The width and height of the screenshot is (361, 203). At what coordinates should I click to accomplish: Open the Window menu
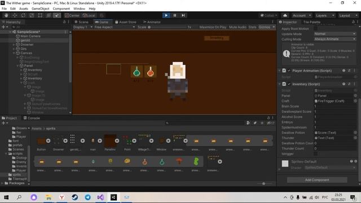point(79,9)
